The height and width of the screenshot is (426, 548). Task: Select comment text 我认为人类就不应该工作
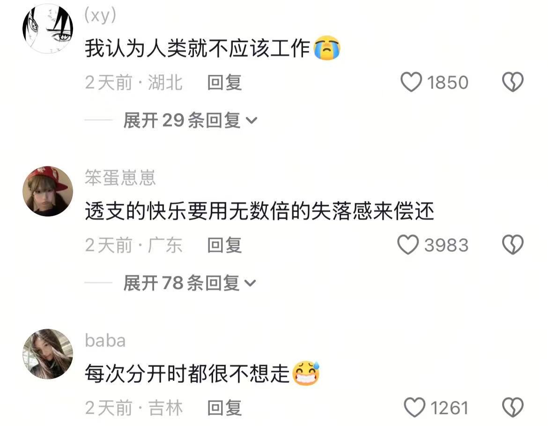(x=198, y=48)
